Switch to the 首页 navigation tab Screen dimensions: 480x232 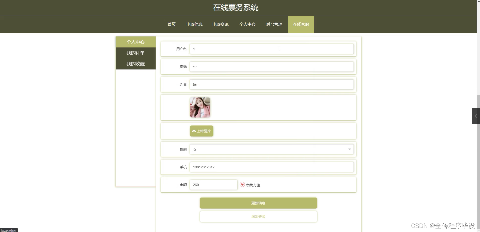point(171,24)
